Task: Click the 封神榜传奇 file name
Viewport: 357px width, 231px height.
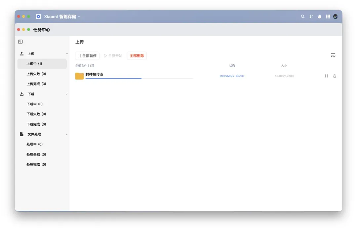Action: pyautogui.click(x=94, y=74)
